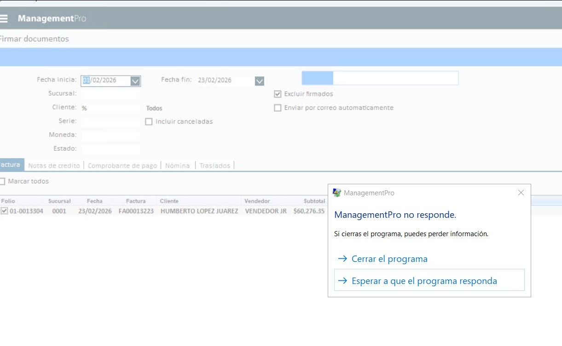Select the Nómina tab
This screenshot has height=346, width=562.
click(178, 165)
